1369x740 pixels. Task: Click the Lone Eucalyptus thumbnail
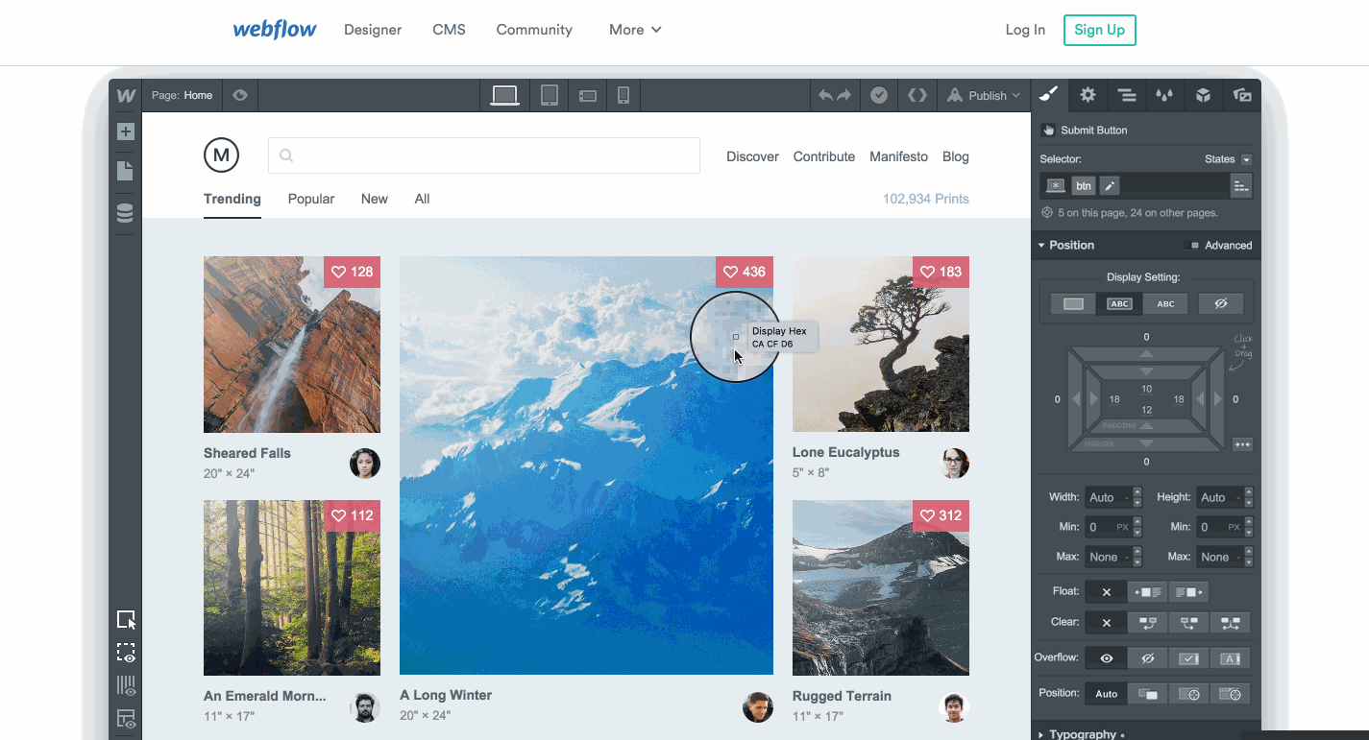pyautogui.click(x=881, y=344)
